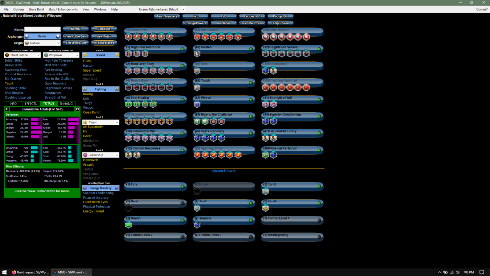Open the Share Build menu
Screen dimensions: 490x276
point(35,9)
